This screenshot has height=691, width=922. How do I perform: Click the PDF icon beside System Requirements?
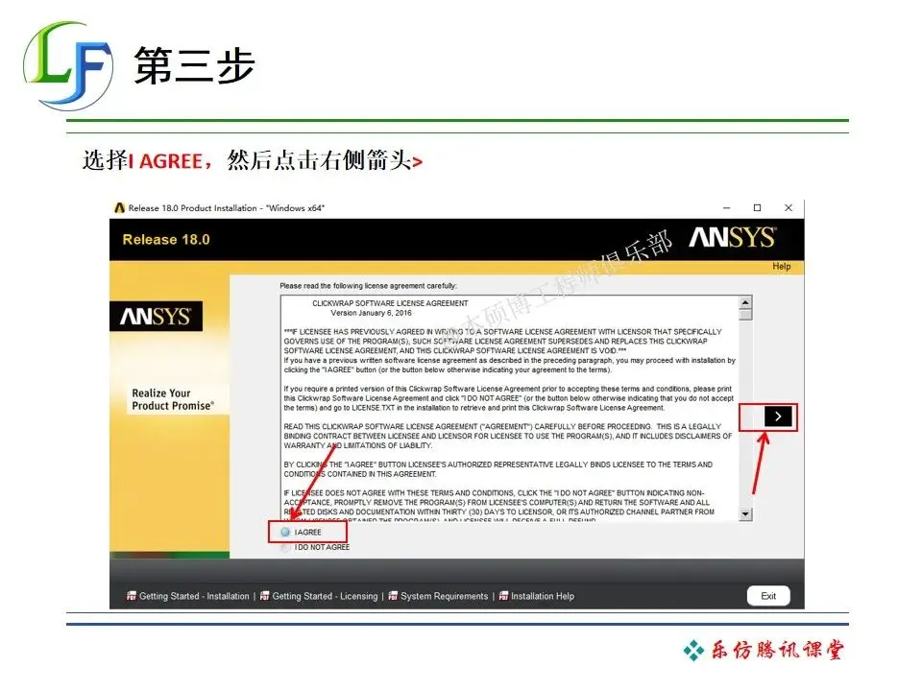click(393, 596)
